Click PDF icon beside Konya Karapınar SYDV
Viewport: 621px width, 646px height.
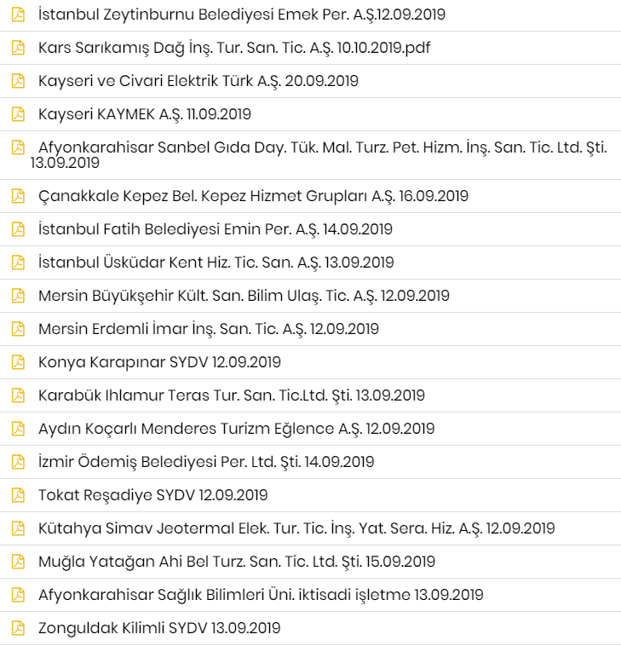(18, 362)
